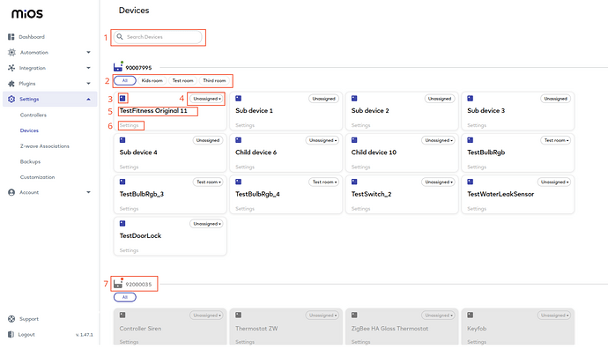The image size is (608, 349).
Task: Open Devices settings page
Action: 29,130
